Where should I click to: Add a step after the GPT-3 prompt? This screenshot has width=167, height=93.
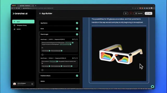click(x=42, y=55)
